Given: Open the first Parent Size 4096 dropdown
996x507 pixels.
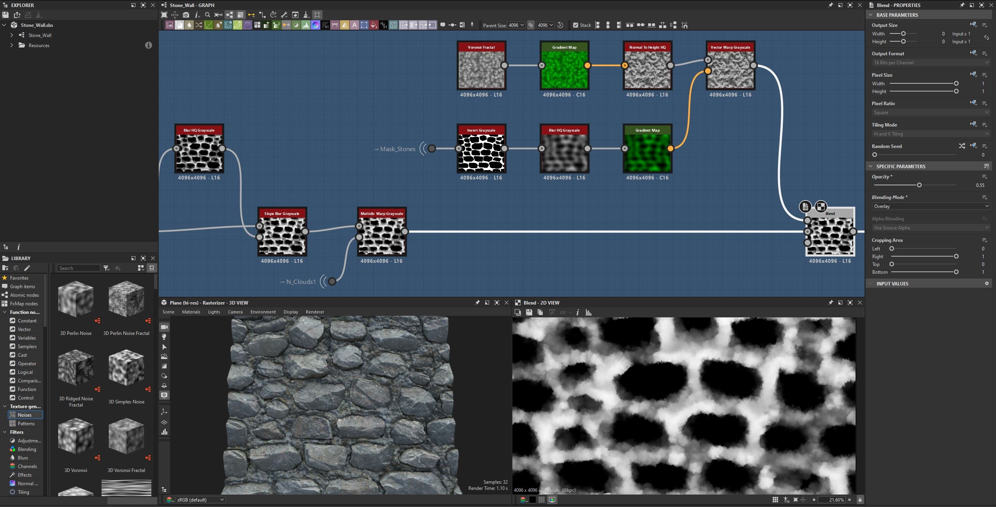Looking at the screenshot, I should coord(516,25).
